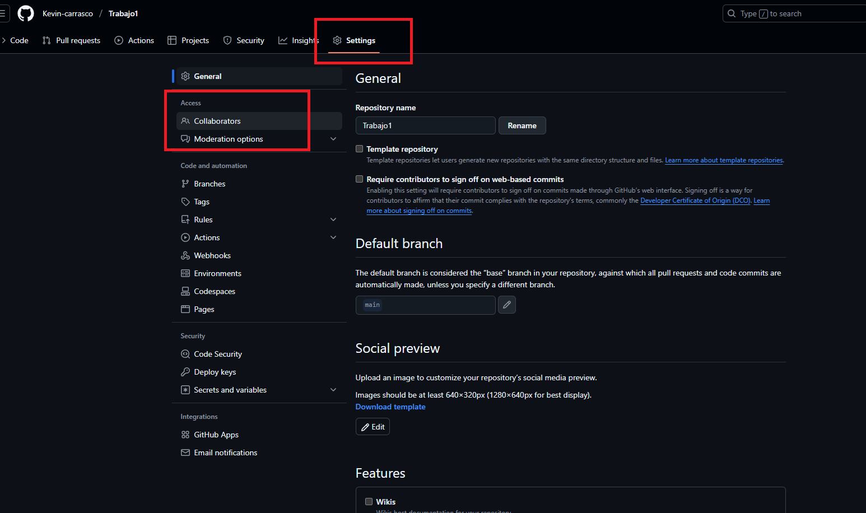Toggle the Wikis feature checkbox

(369, 502)
